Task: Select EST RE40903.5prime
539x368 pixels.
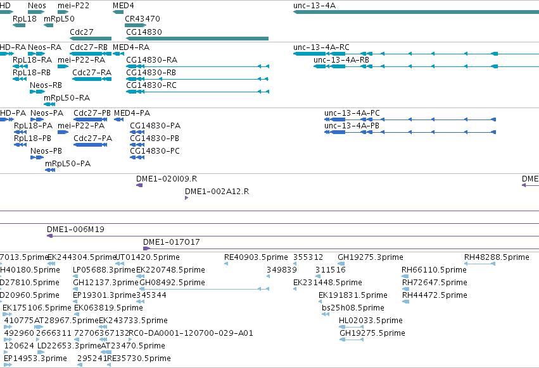Action: pyautogui.click(x=226, y=264)
